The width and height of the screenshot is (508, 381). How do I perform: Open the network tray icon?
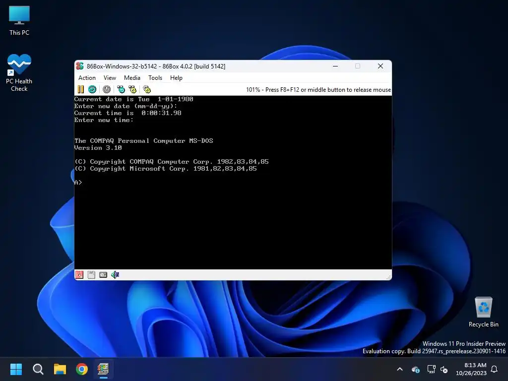pos(431,369)
